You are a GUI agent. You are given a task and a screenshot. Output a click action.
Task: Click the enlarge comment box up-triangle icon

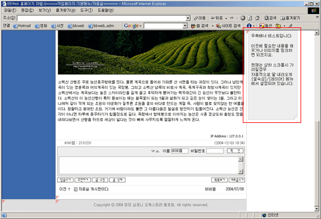coord(157,151)
